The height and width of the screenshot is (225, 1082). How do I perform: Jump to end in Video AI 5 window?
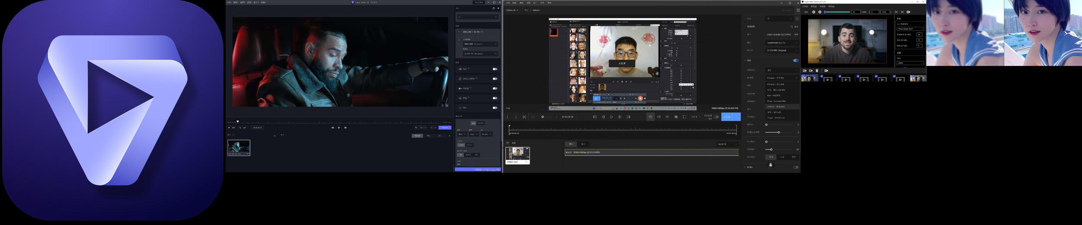629,117
